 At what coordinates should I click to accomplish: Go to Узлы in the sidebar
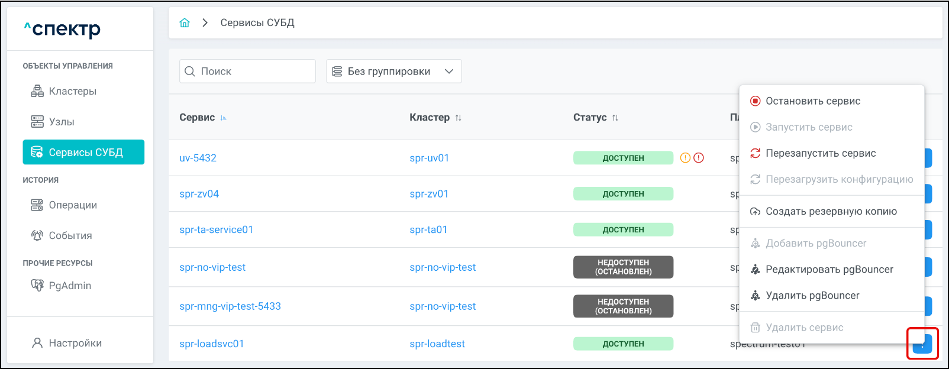(61, 122)
